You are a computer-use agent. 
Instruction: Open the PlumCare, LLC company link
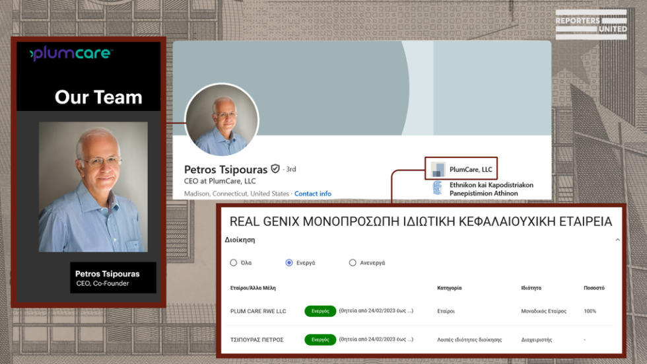point(471,169)
